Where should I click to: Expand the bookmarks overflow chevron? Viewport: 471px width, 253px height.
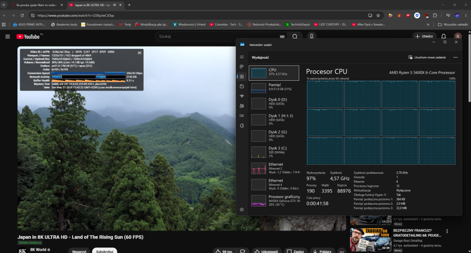pyautogui.click(x=428, y=24)
